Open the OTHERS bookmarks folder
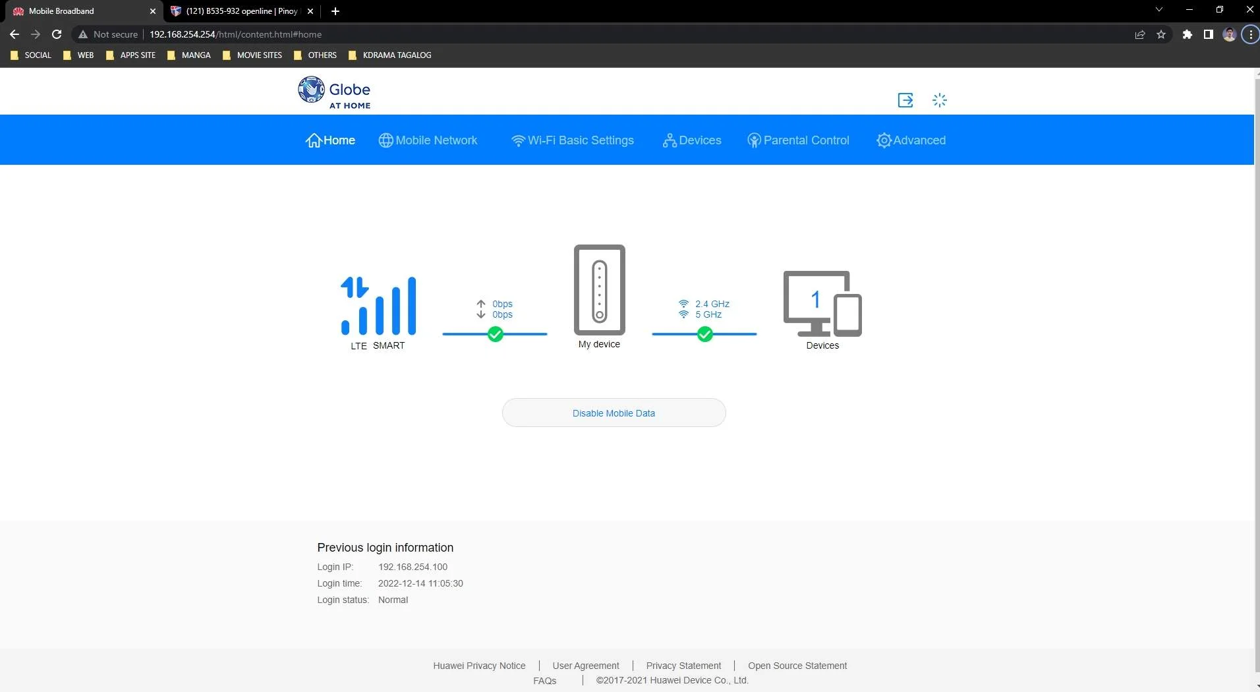 [315, 55]
